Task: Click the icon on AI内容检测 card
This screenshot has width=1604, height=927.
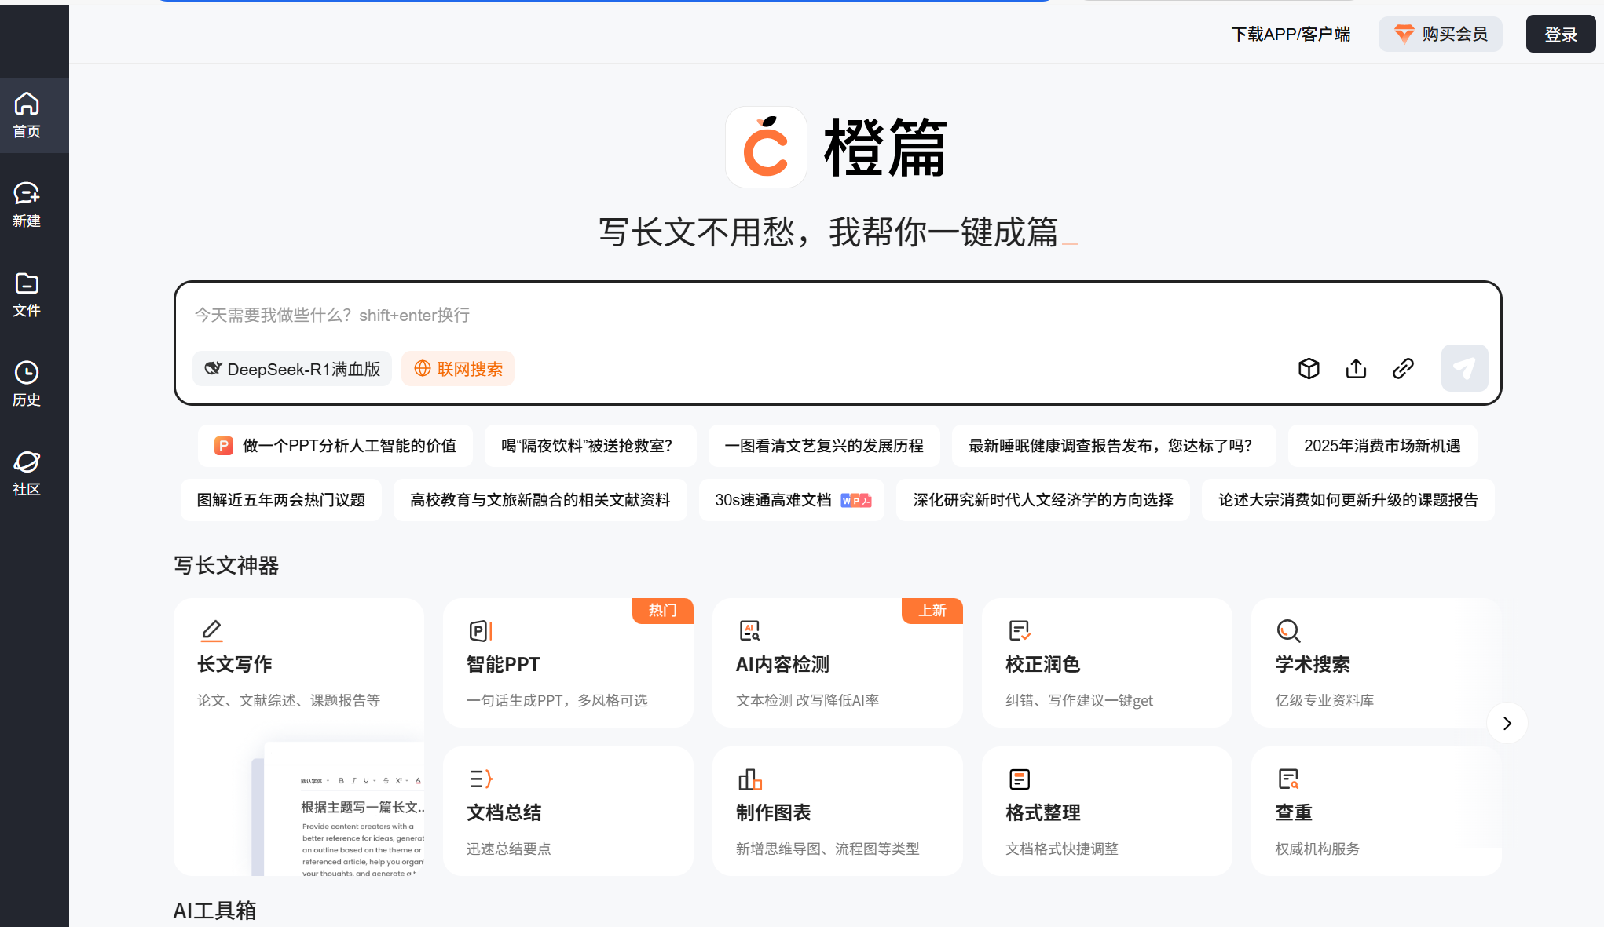Action: pos(749,630)
